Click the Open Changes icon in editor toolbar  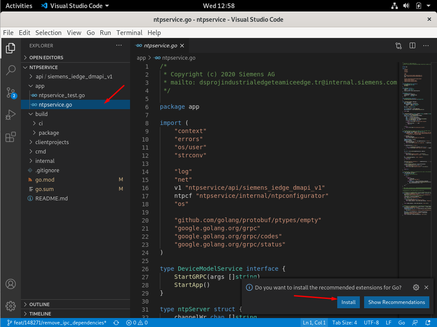(x=399, y=46)
